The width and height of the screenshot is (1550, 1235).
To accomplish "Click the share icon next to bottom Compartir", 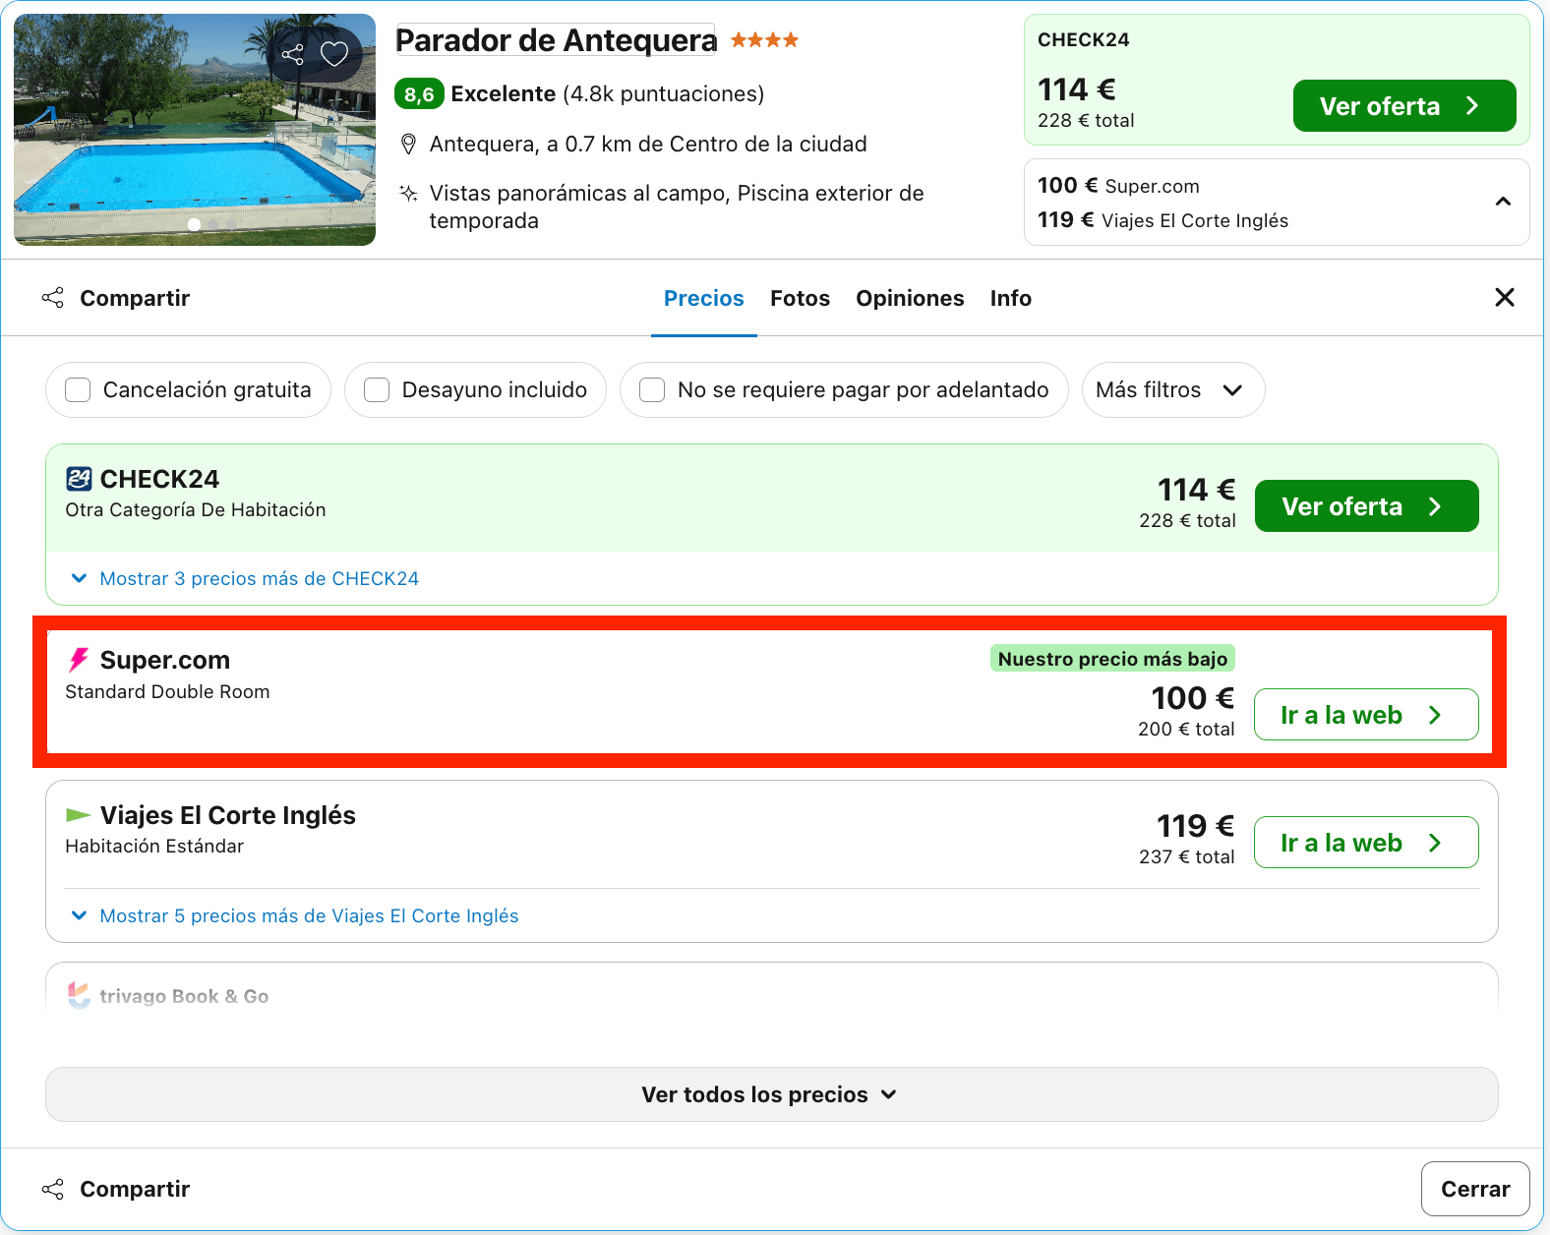I will [53, 1189].
